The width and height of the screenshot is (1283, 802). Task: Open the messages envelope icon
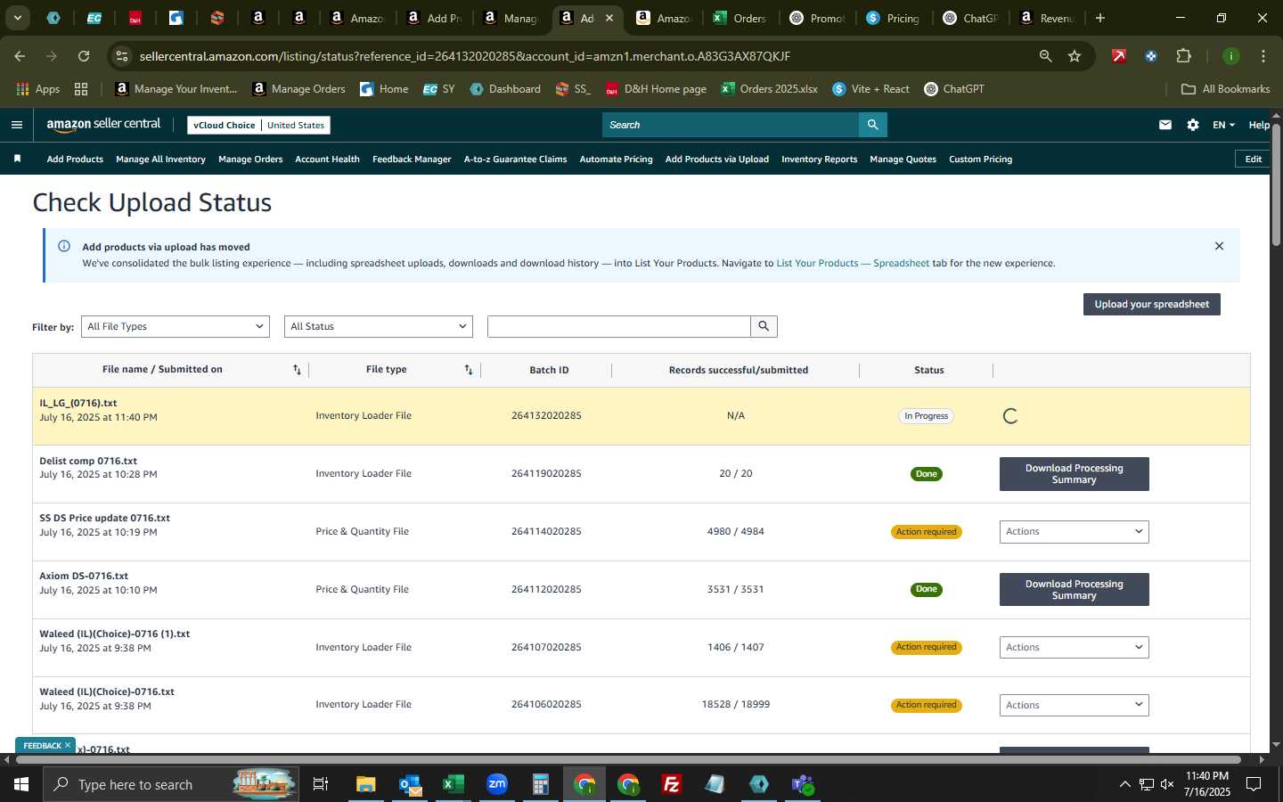[1165, 125]
